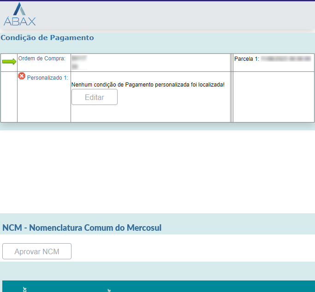The width and height of the screenshot is (315, 292).
Task: Click the blurred Parcela 1 date value
Action: [x=286, y=59]
